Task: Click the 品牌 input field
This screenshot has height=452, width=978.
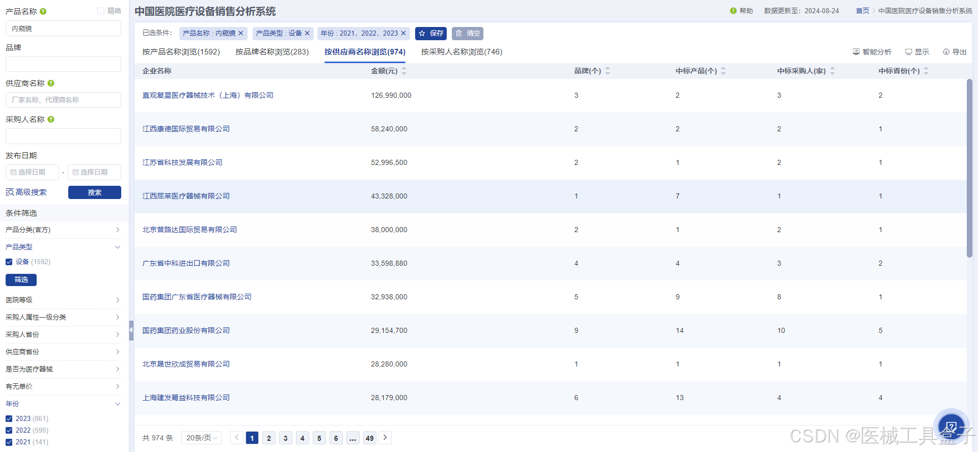Action: (63, 64)
